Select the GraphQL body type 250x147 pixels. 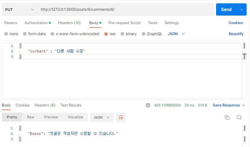(152, 34)
